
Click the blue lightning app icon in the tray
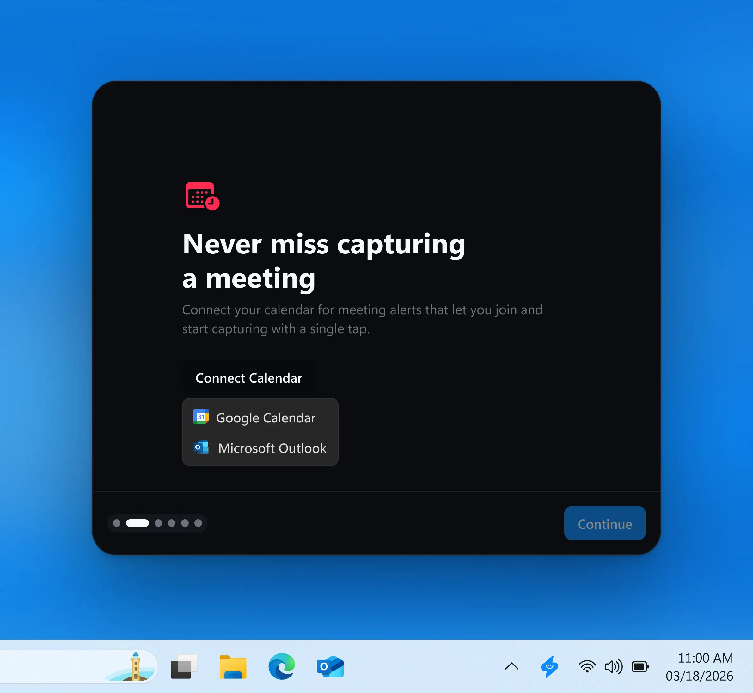[549, 666]
